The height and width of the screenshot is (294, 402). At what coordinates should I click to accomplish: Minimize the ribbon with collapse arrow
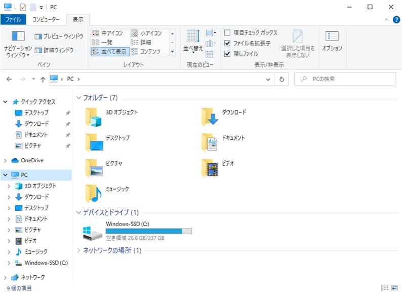[386, 19]
